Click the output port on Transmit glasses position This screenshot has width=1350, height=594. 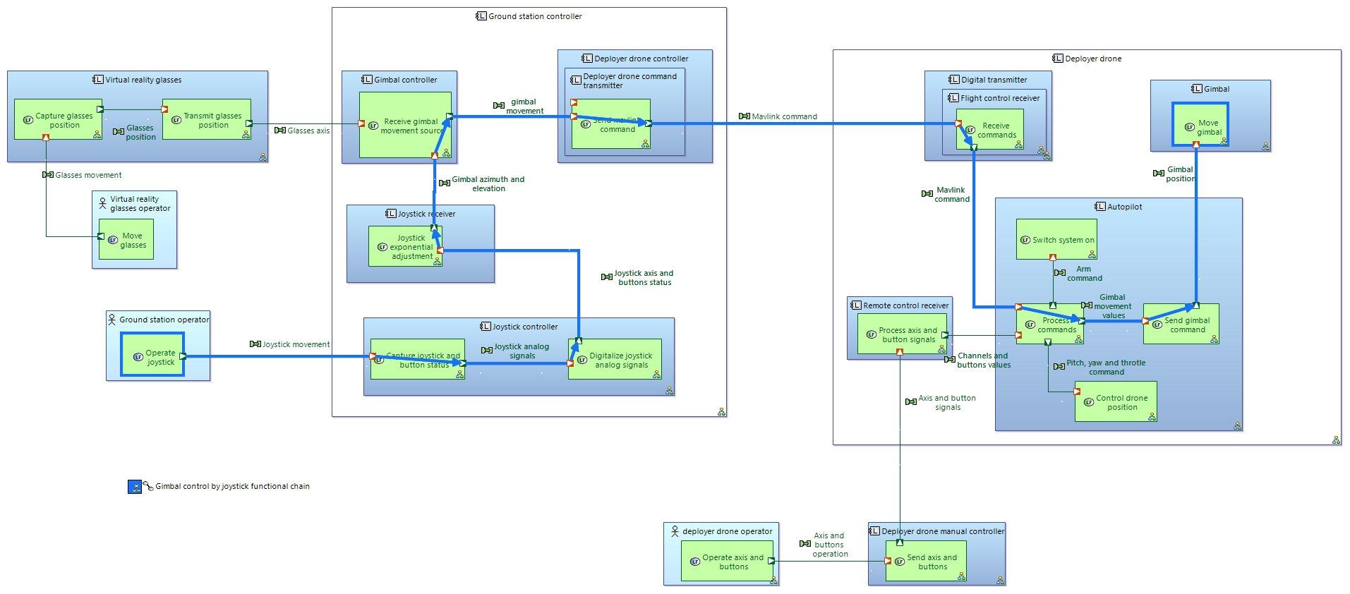click(x=249, y=123)
